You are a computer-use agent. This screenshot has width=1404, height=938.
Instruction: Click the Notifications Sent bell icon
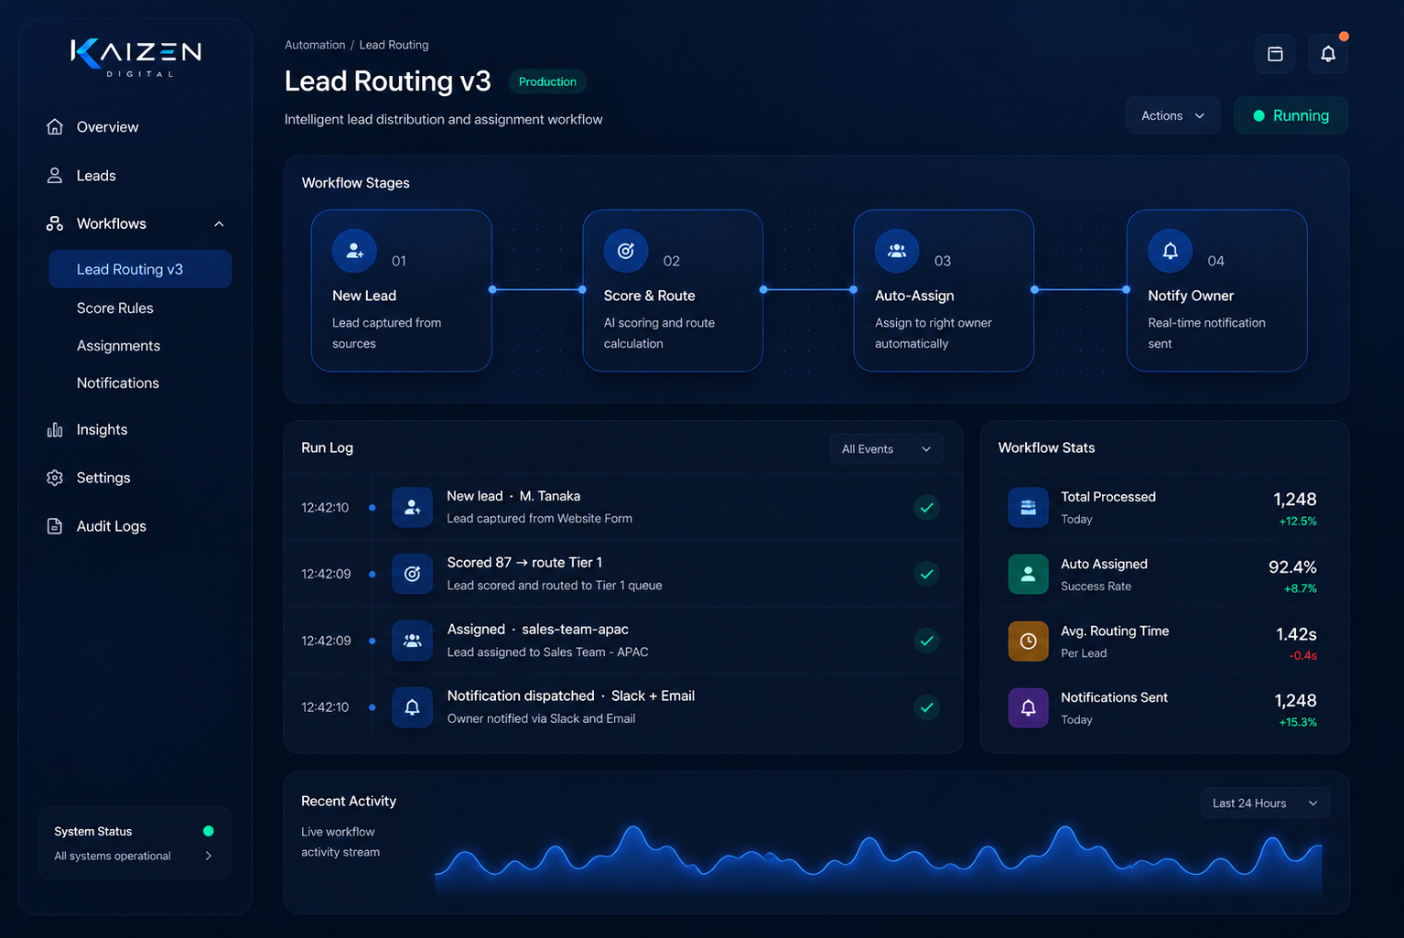(1028, 707)
